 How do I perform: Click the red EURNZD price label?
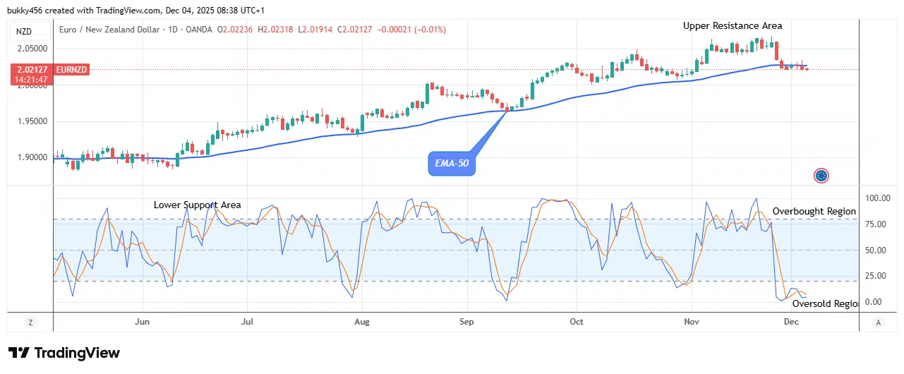click(x=49, y=69)
